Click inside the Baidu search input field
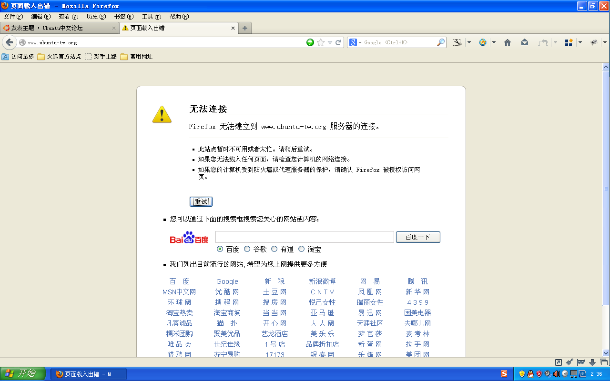 (305, 237)
